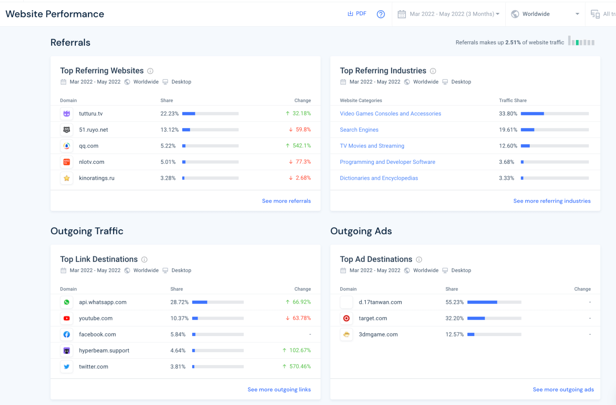Open the Video Games Consoles and Accessories category
616x405 pixels.
coord(390,114)
